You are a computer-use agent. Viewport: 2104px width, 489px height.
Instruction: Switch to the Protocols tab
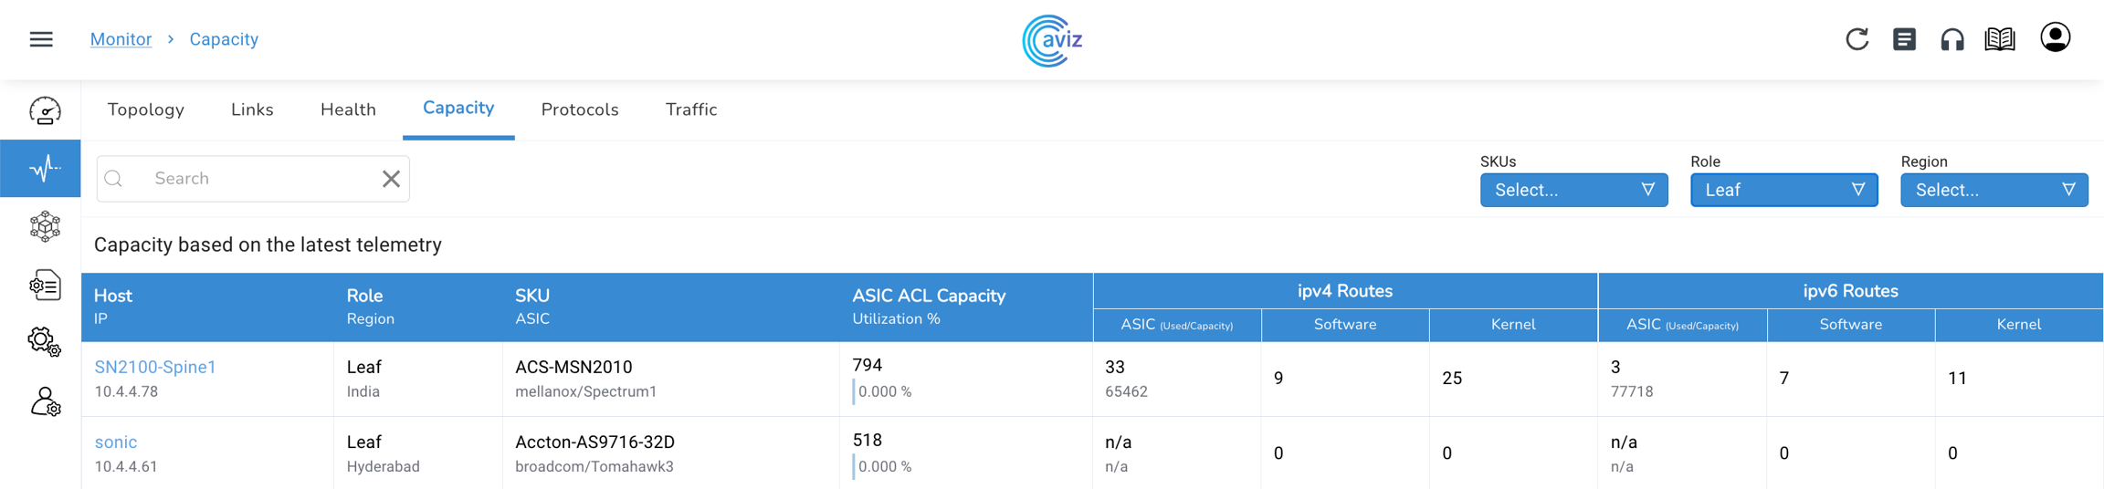pyautogui.click(x=580, y=109)
